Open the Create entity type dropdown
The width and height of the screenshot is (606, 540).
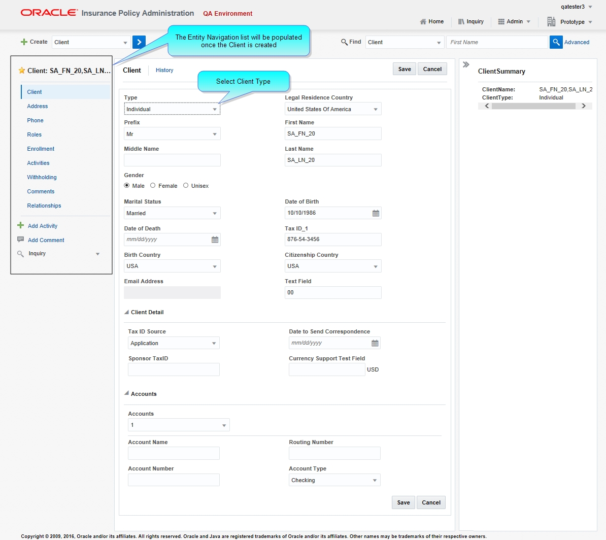[x=91, y=42]
